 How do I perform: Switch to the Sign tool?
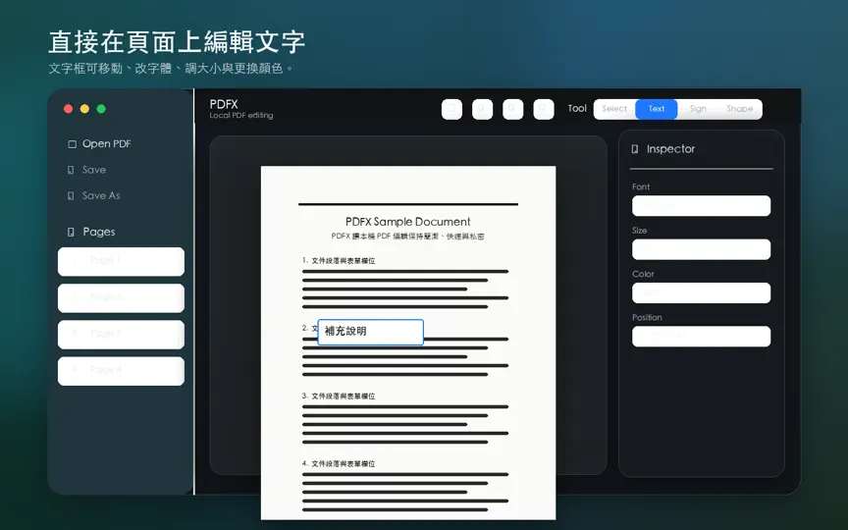pyautogui.click(x=698, y=109)
